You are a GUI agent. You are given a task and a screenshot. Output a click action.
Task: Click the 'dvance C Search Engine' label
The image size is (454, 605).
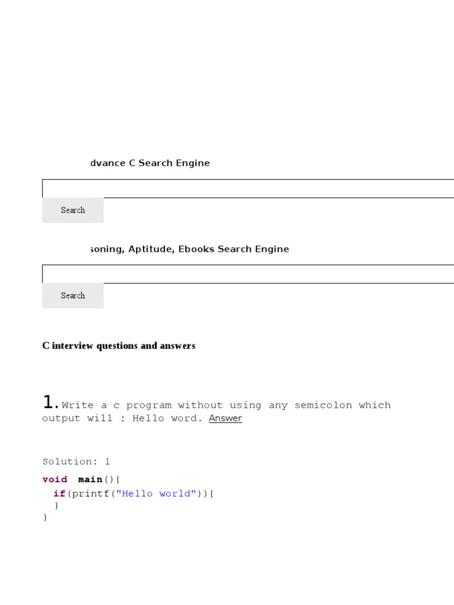[150, 163]
